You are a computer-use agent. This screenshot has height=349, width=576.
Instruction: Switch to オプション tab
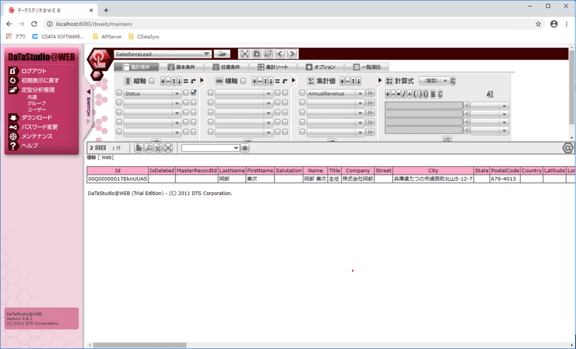pyautogui.click(x=321, y=67)
